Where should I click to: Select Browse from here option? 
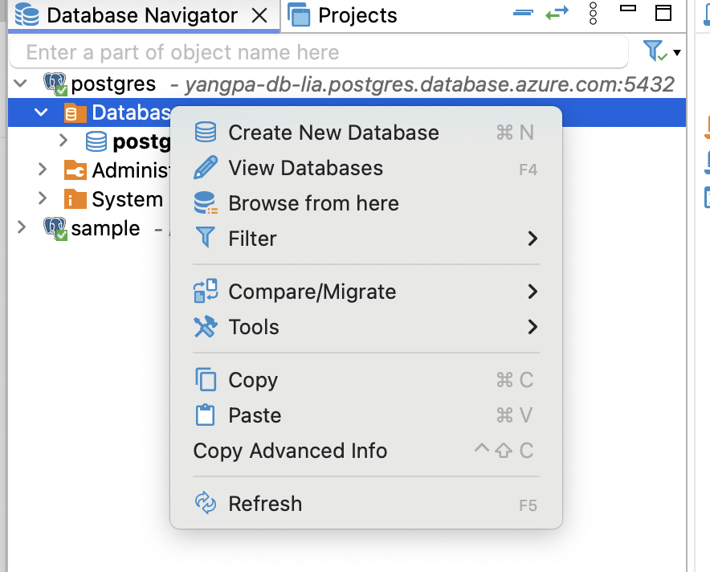click(x=366, y=203)
